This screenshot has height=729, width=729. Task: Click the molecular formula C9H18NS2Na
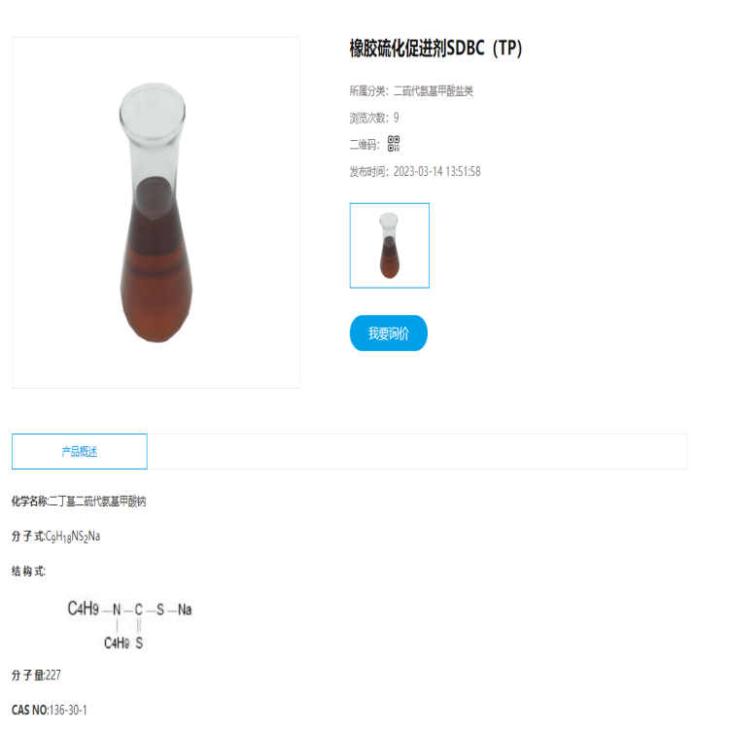73,537
